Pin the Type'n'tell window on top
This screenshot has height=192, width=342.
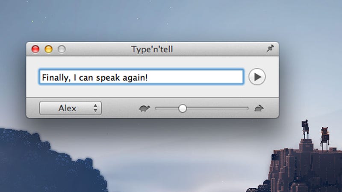click(x=270, y=48)
